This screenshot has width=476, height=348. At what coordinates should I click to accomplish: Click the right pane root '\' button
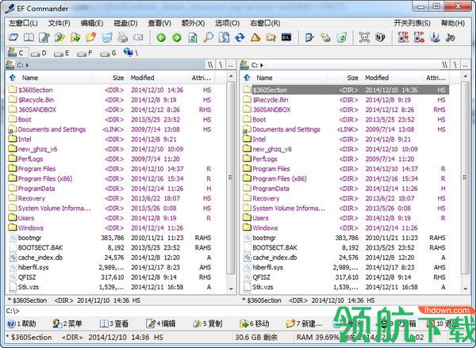455,65
